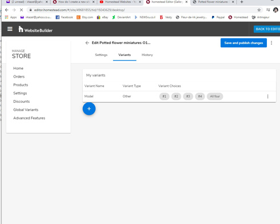Open the Facebook bookmark
Image resolution: width=280 pixels, height=224 pixels.
click(x=64, y=17)
